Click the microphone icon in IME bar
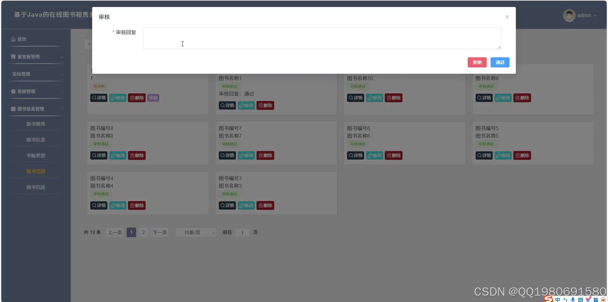608x302 pixels. pyautogui.click(x=573, y=299)
